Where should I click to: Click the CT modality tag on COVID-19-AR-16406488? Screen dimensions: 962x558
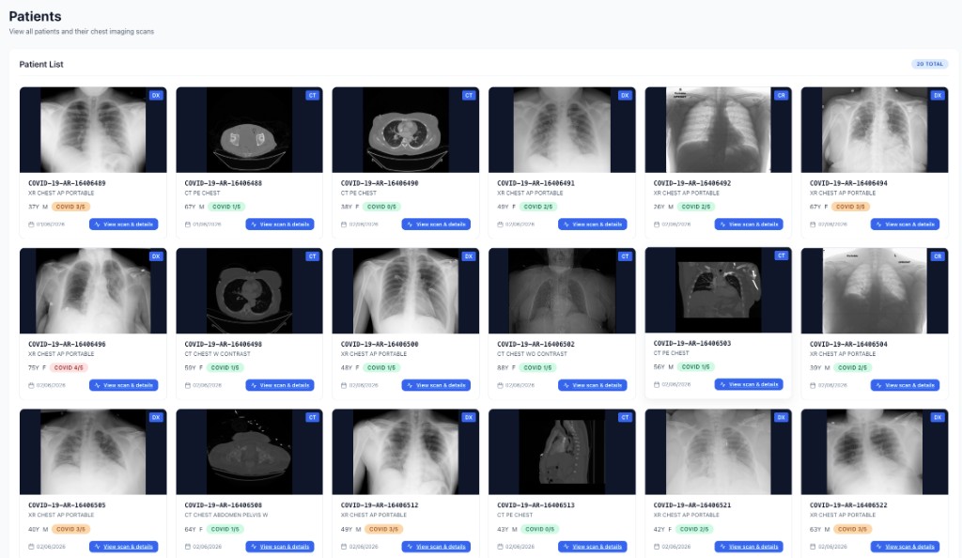click(312, 95)
